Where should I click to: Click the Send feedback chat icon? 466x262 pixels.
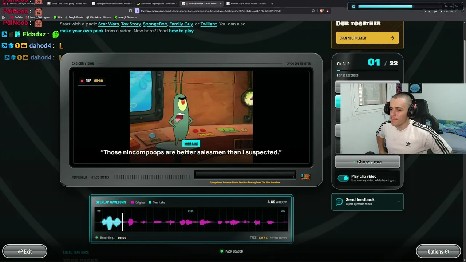pos(339,202)
